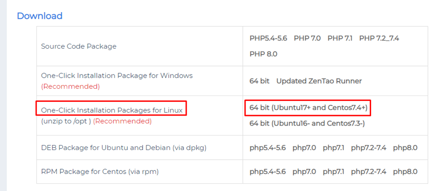This screenshot has width=434, height=191.
Task: Download RPM package for php7.1
Action: click(x=334, y=172)
